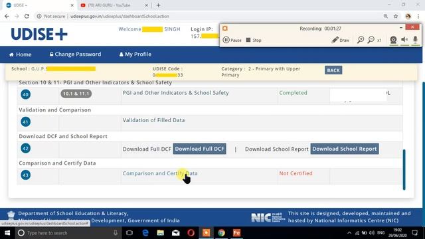This screenshot has height=239, width=425.
Task: Open the Windows Start menu
Action: click(7, 233)
